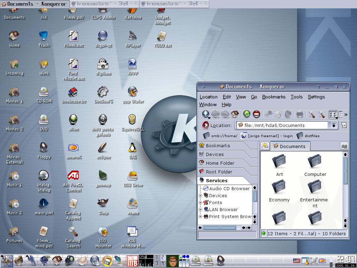Show more toolbar items via chevron

[346, 114]
